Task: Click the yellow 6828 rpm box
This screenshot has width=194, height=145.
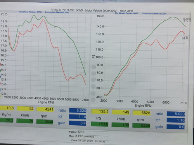Action: 142,113
